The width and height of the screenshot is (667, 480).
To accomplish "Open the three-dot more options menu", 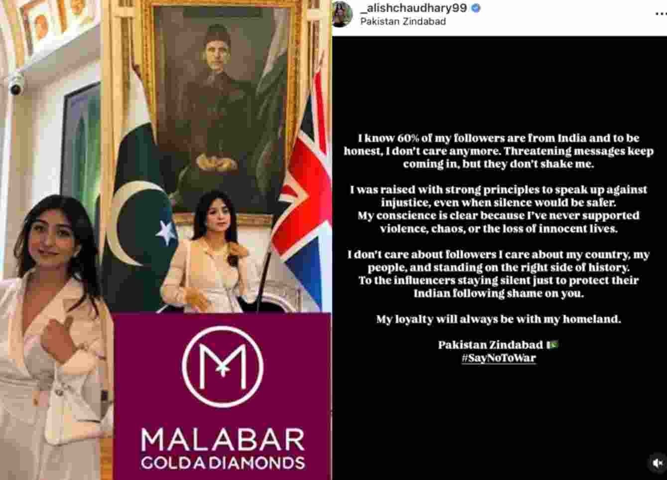I will click(x=661, y=14).
